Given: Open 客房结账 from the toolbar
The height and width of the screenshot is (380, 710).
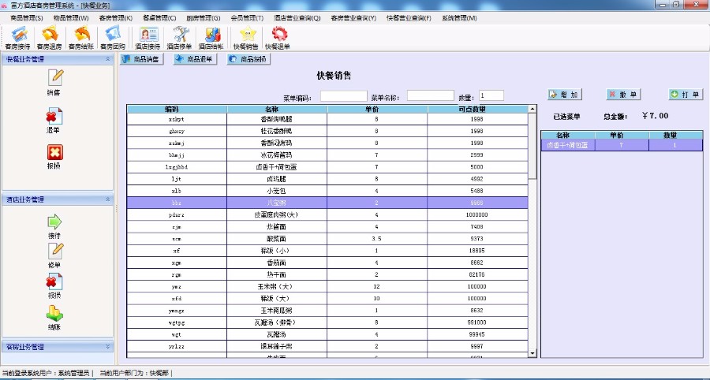Looking at the screenshot, I should [81, 38].
